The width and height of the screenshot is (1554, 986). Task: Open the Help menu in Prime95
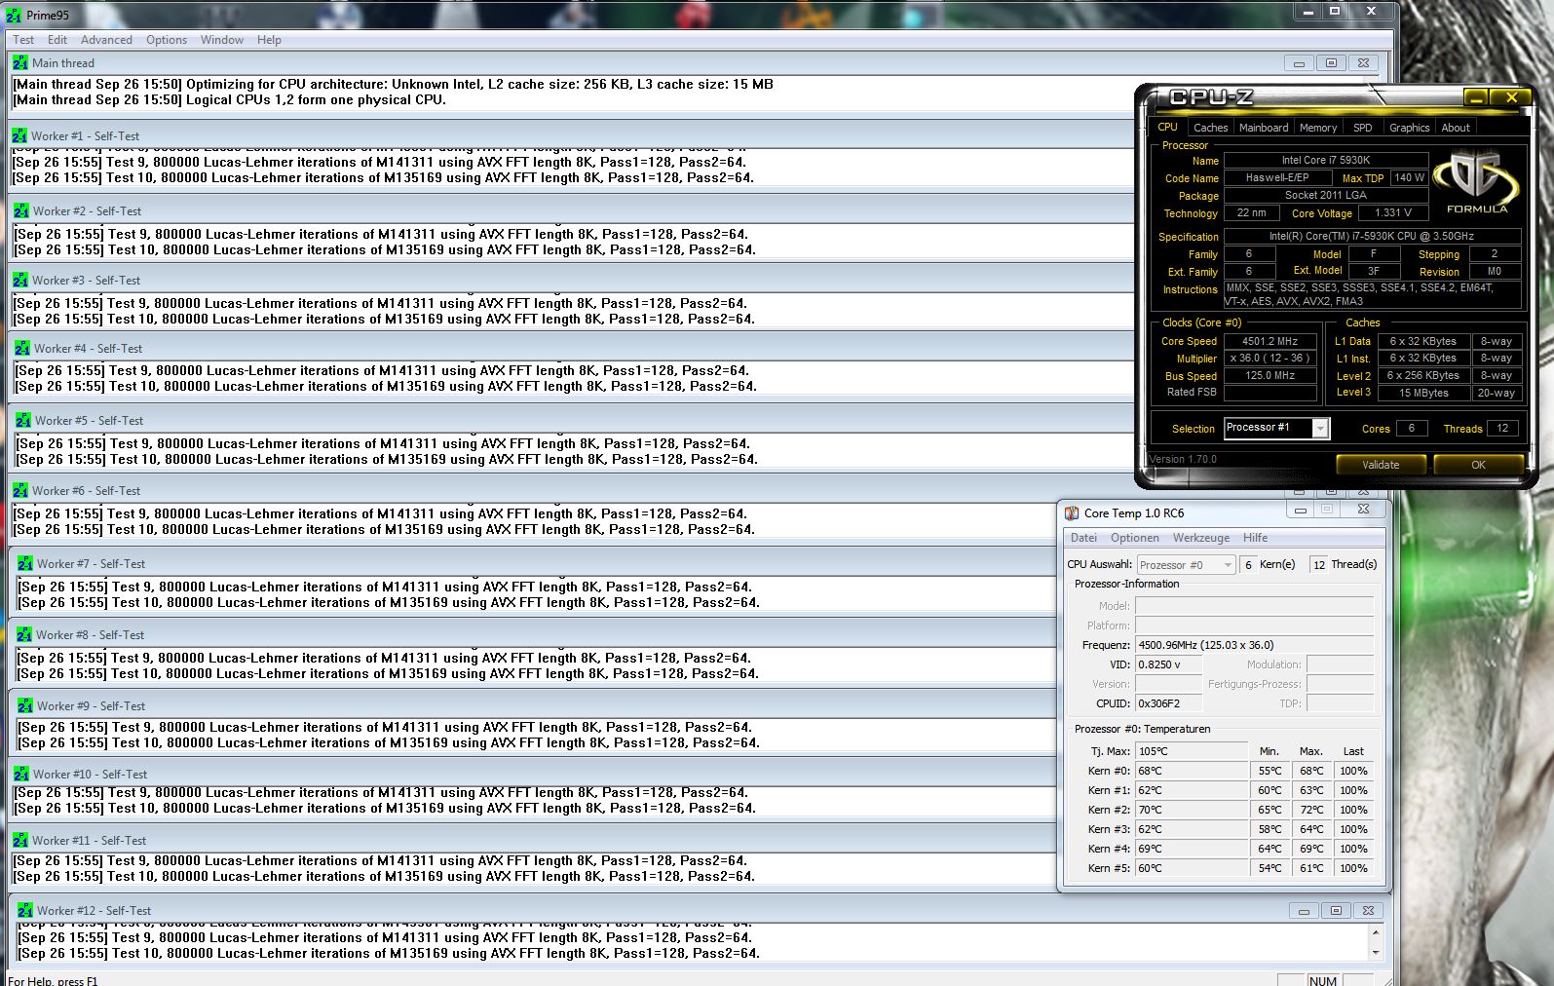click(x=269, y=40)
